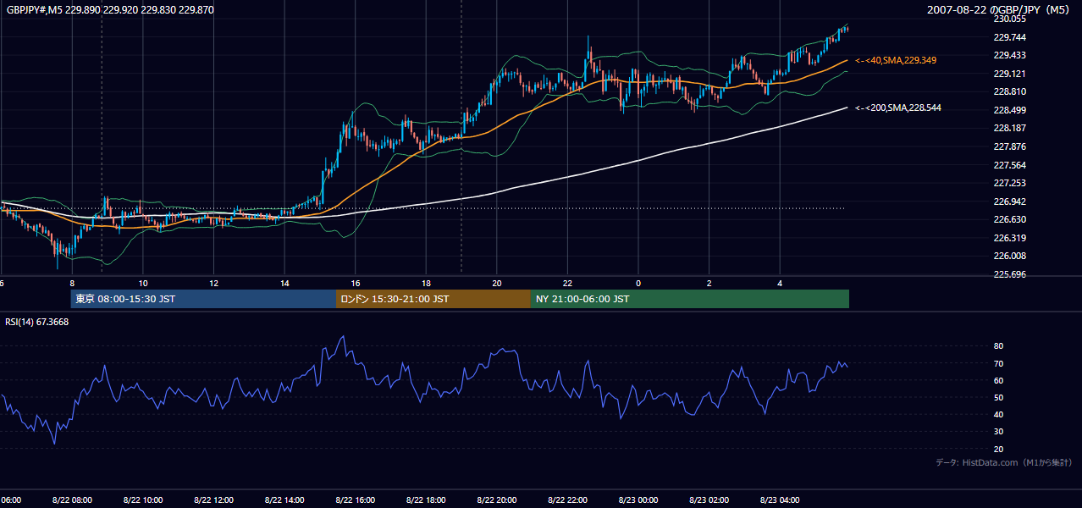This screenshot has height=508, width=1082.
Task: Click price axis label 229.433
Action: [x=1010, y=55]
